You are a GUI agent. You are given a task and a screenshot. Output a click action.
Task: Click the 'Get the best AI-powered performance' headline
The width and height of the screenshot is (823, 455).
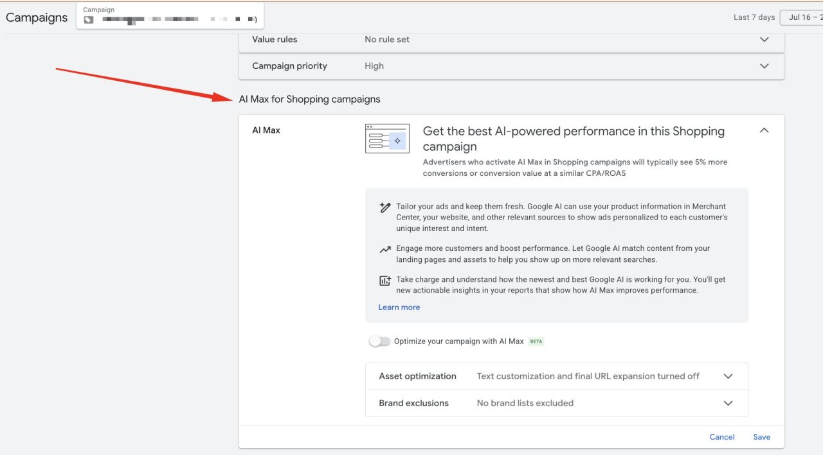coord(574,139)
